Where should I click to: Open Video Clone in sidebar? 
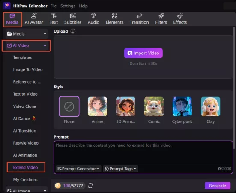24,106
